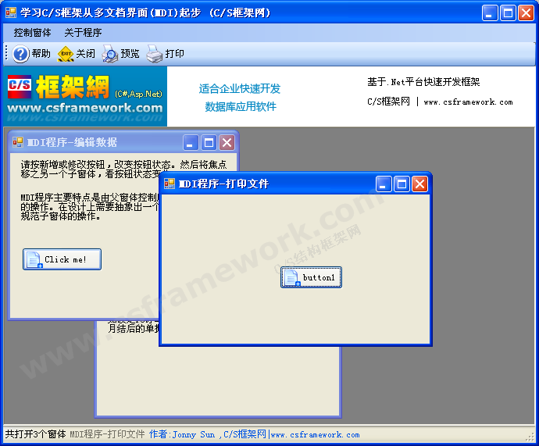Click the C/S框架网 logo banner image
The height and width of the screenshot is (446, 539).
coord(84,96)
